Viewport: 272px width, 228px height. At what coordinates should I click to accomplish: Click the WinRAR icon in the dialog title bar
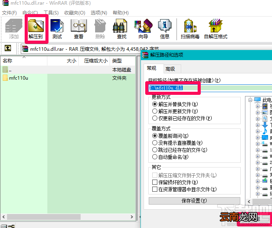click(x=145, y=55)
